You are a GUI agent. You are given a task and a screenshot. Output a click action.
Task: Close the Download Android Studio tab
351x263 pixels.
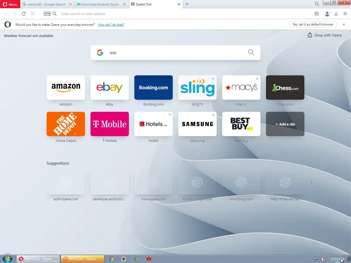tap(125, 4)
